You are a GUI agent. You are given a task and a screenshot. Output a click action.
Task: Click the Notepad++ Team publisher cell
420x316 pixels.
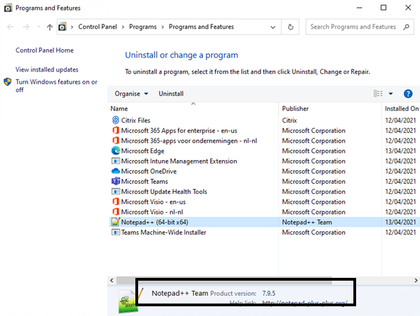[x=307, y=222]
